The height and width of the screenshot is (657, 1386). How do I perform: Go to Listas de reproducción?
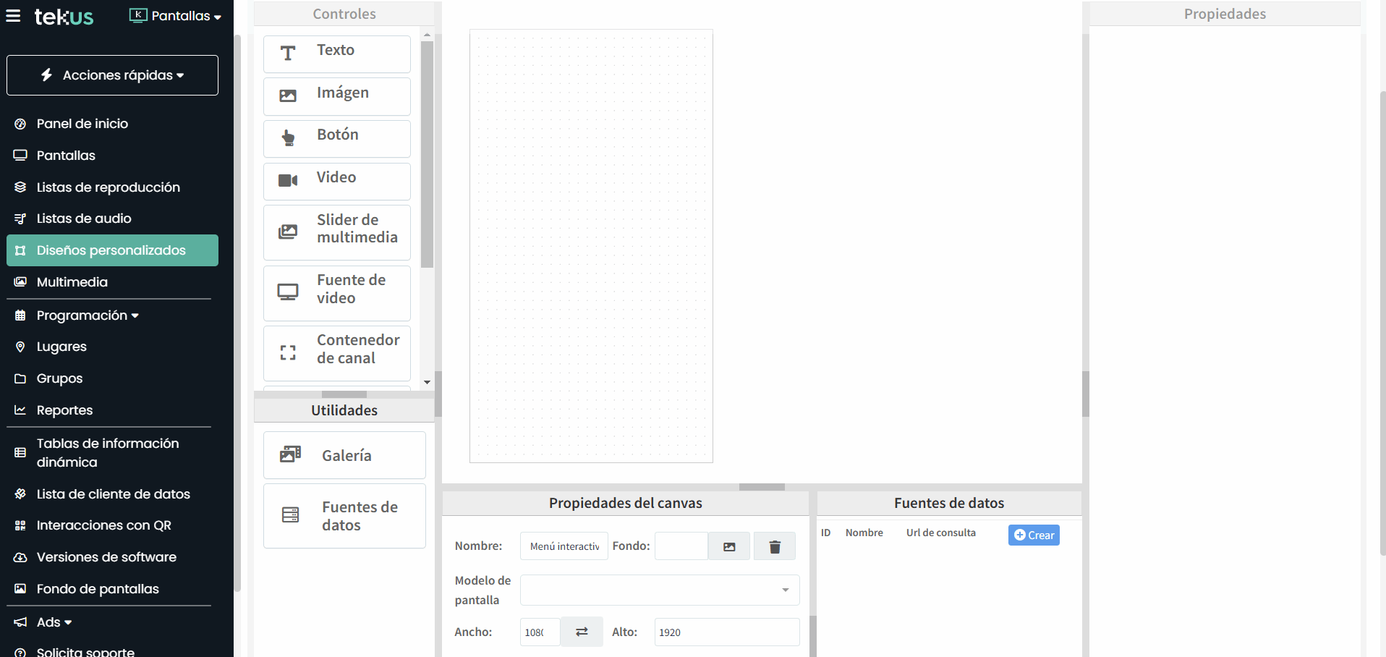[x=108, y=187]
